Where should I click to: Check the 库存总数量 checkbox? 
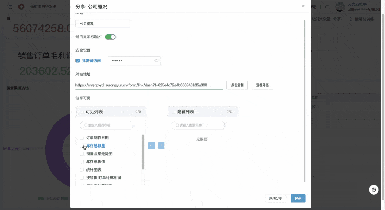[x=82, y=146]
